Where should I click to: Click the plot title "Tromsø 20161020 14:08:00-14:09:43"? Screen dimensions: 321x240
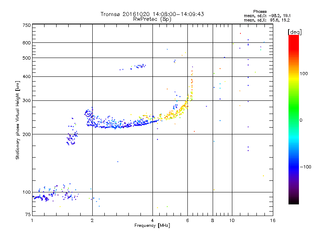[152, 14]
